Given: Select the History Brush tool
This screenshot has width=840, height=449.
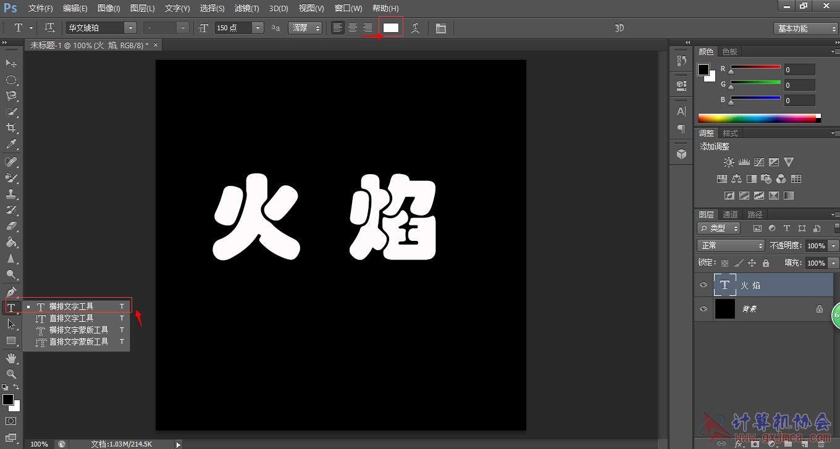Looking at the screenshot, I should click(x=11, y=210).
